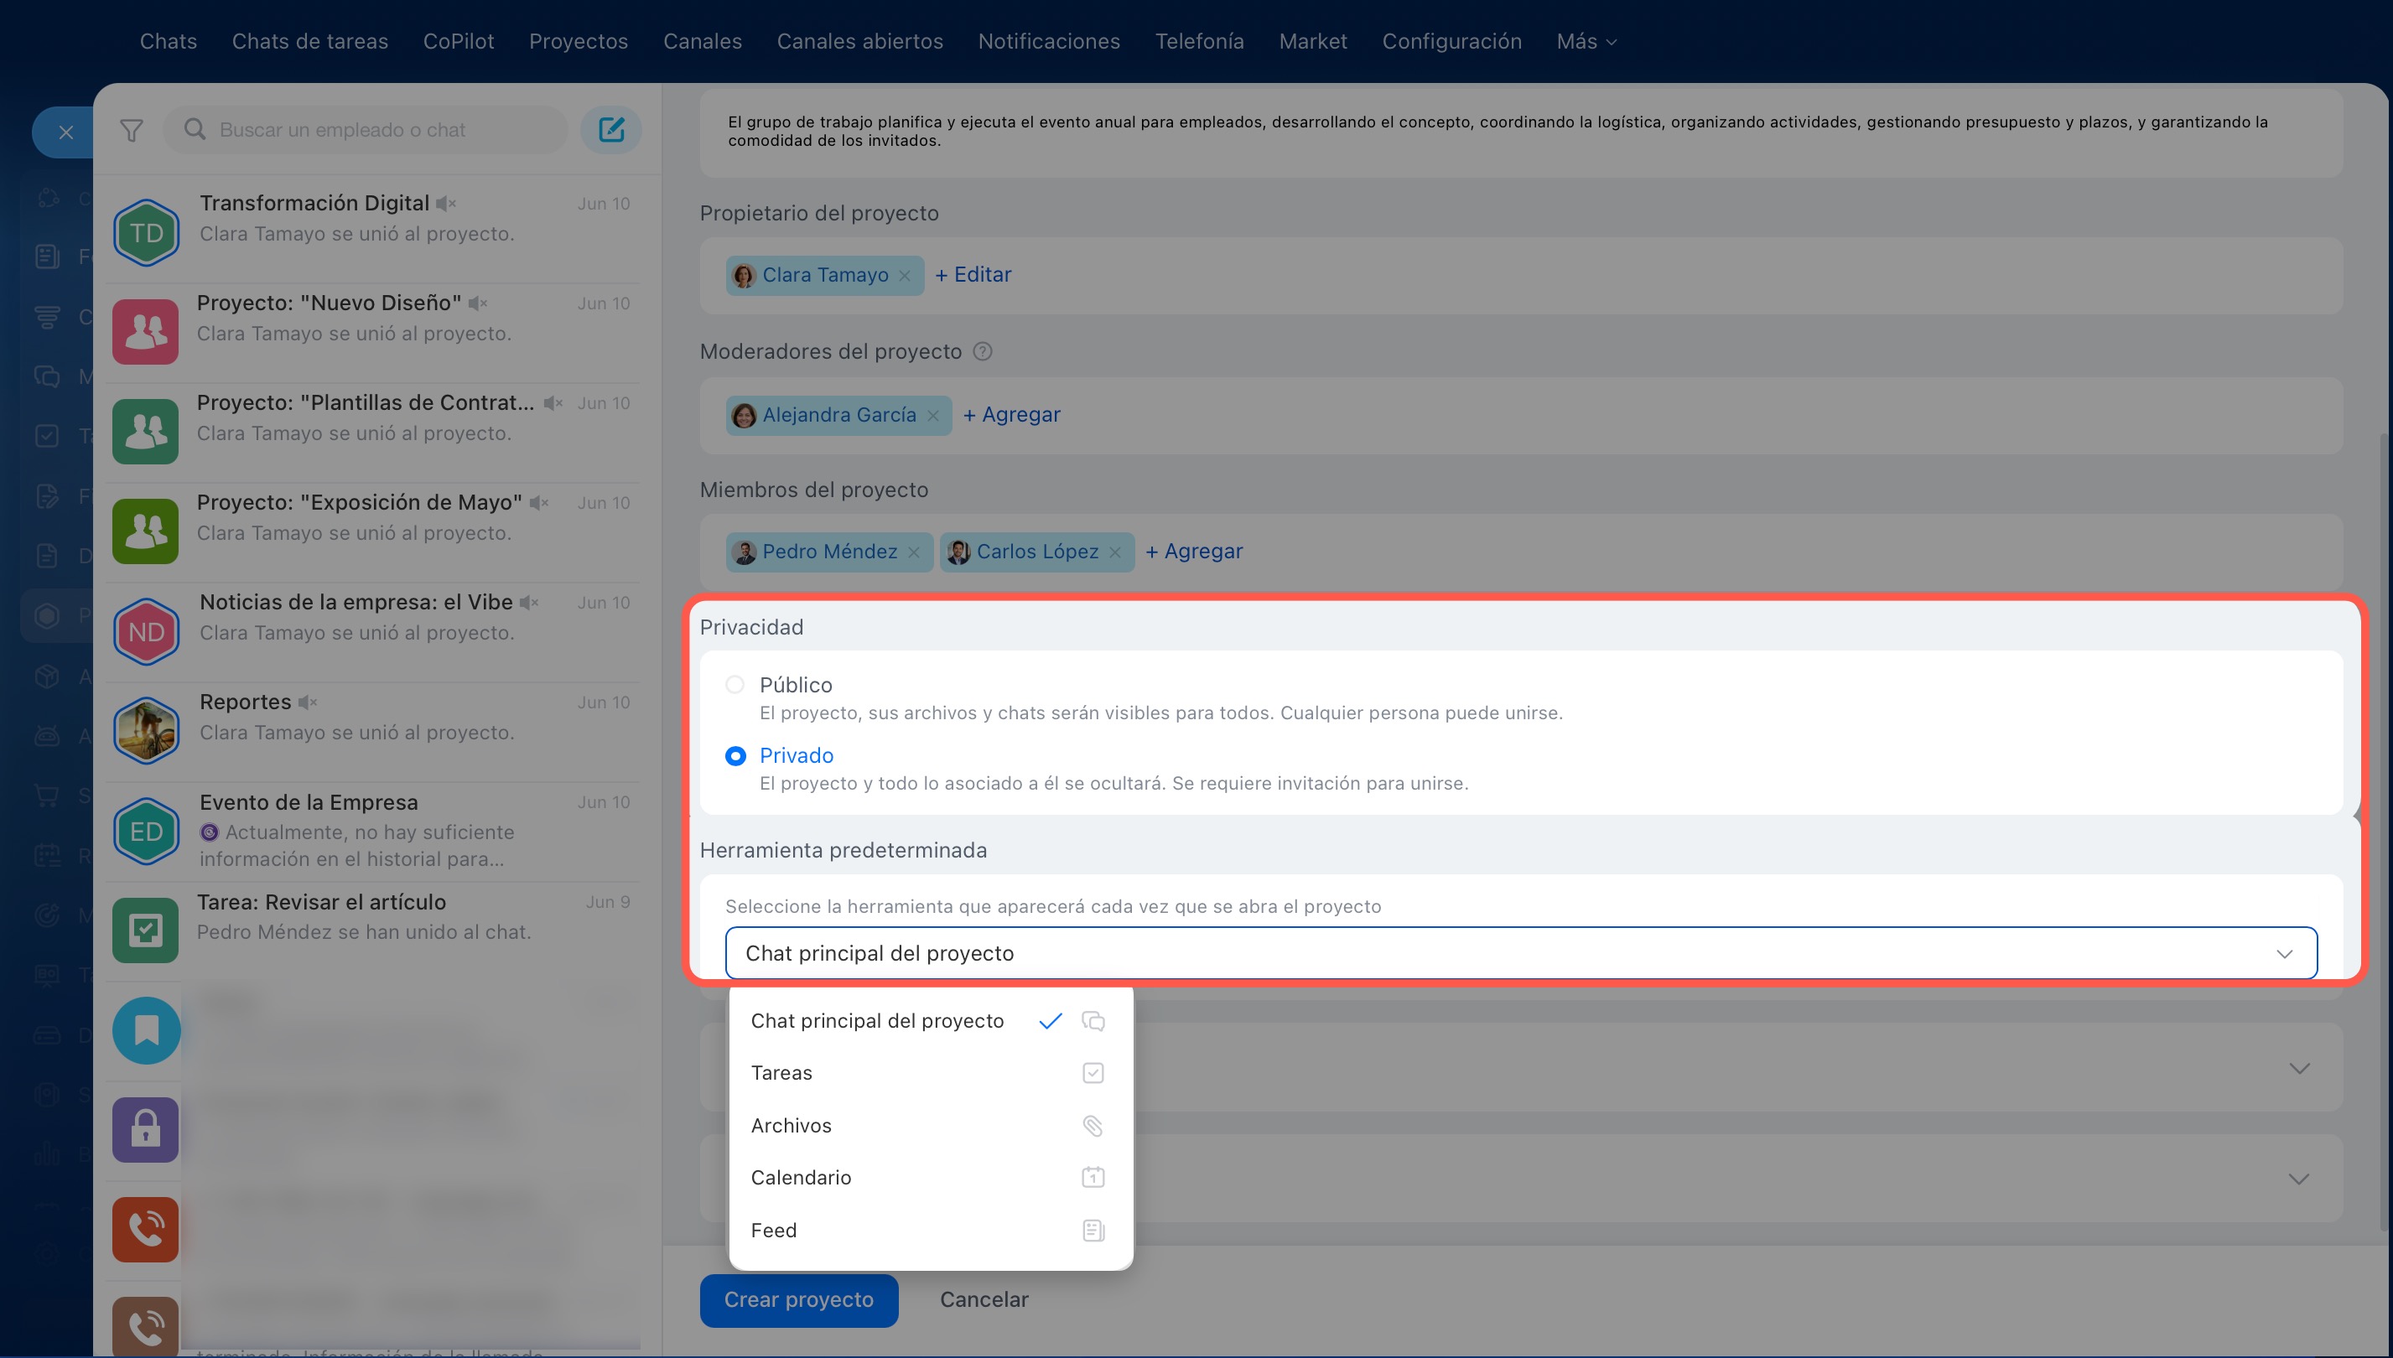The width and height of the screenshot is (2393, 1358).
Task: Click the Crear proyecto button
Action: point(798,1299)
